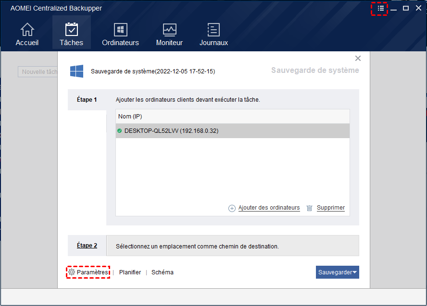Image resolution: width=427 pixels, height=306 pixels.
Task: Close the Sauvegarde de système dialog
Action: click(358, 59)
